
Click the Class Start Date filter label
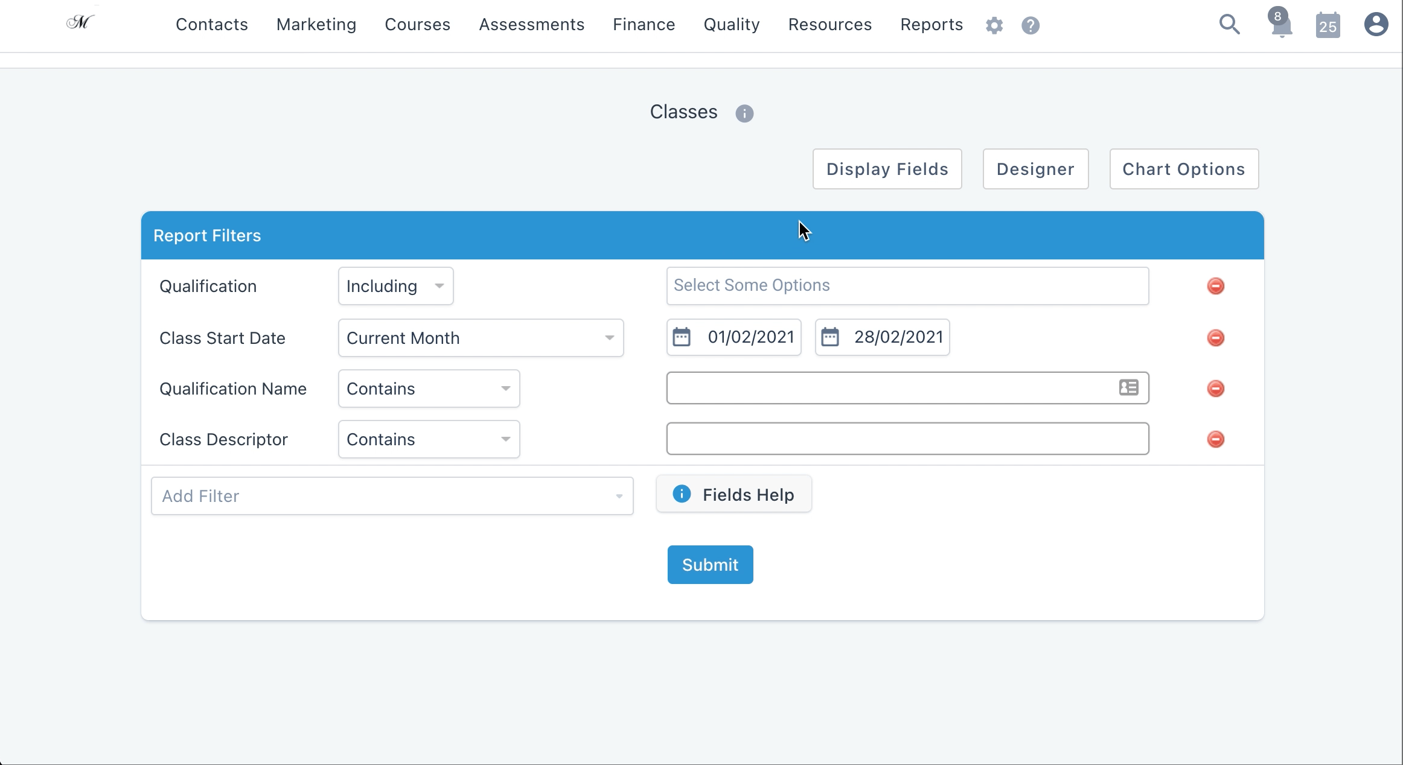(222, 338)
